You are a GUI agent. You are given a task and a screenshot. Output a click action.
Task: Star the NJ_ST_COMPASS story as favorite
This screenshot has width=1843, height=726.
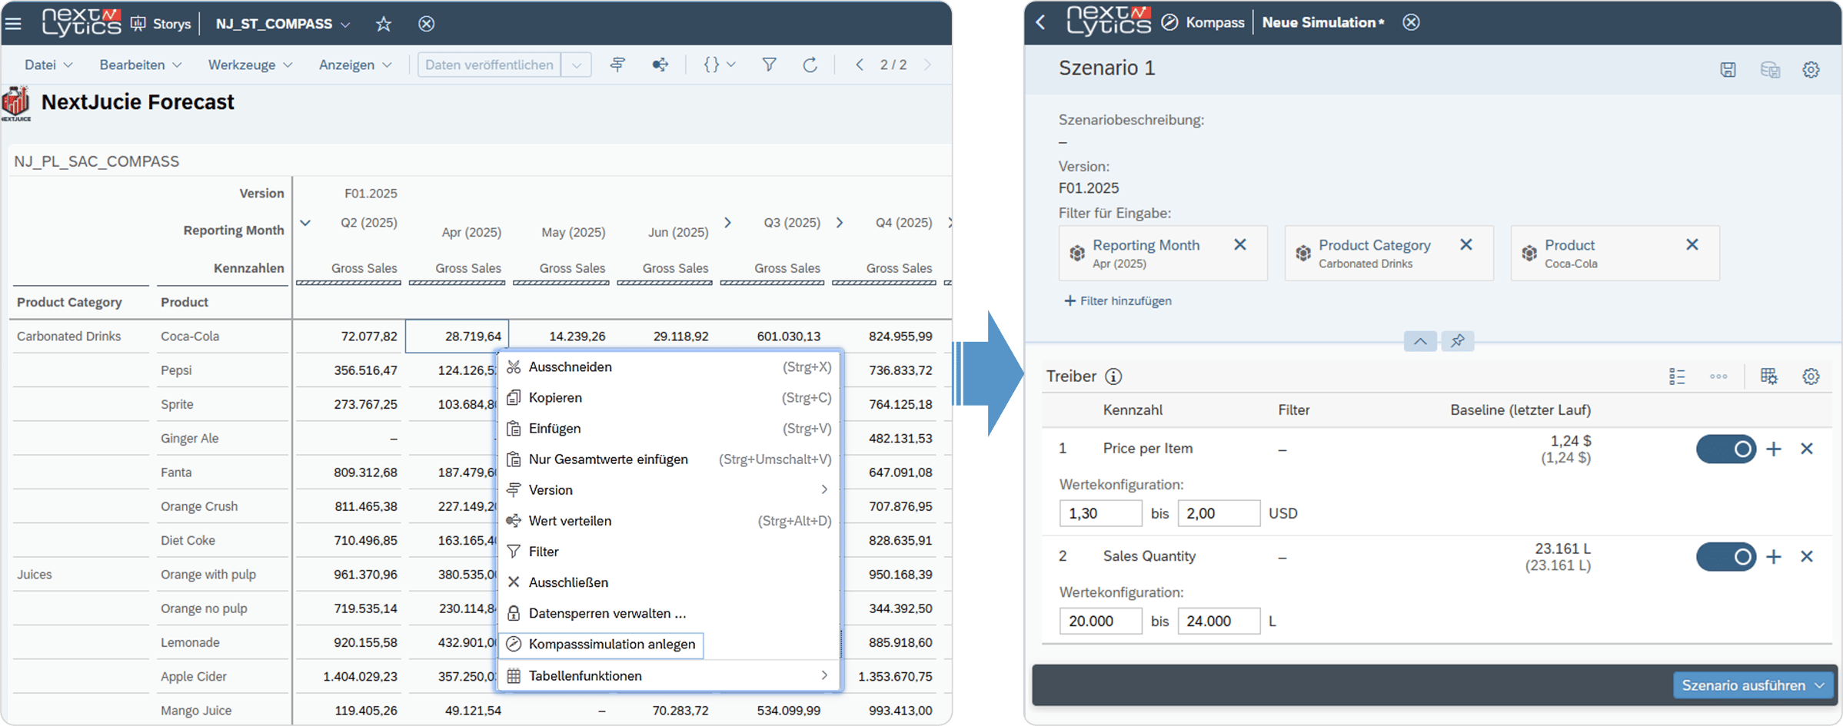(x=382, y=24)
